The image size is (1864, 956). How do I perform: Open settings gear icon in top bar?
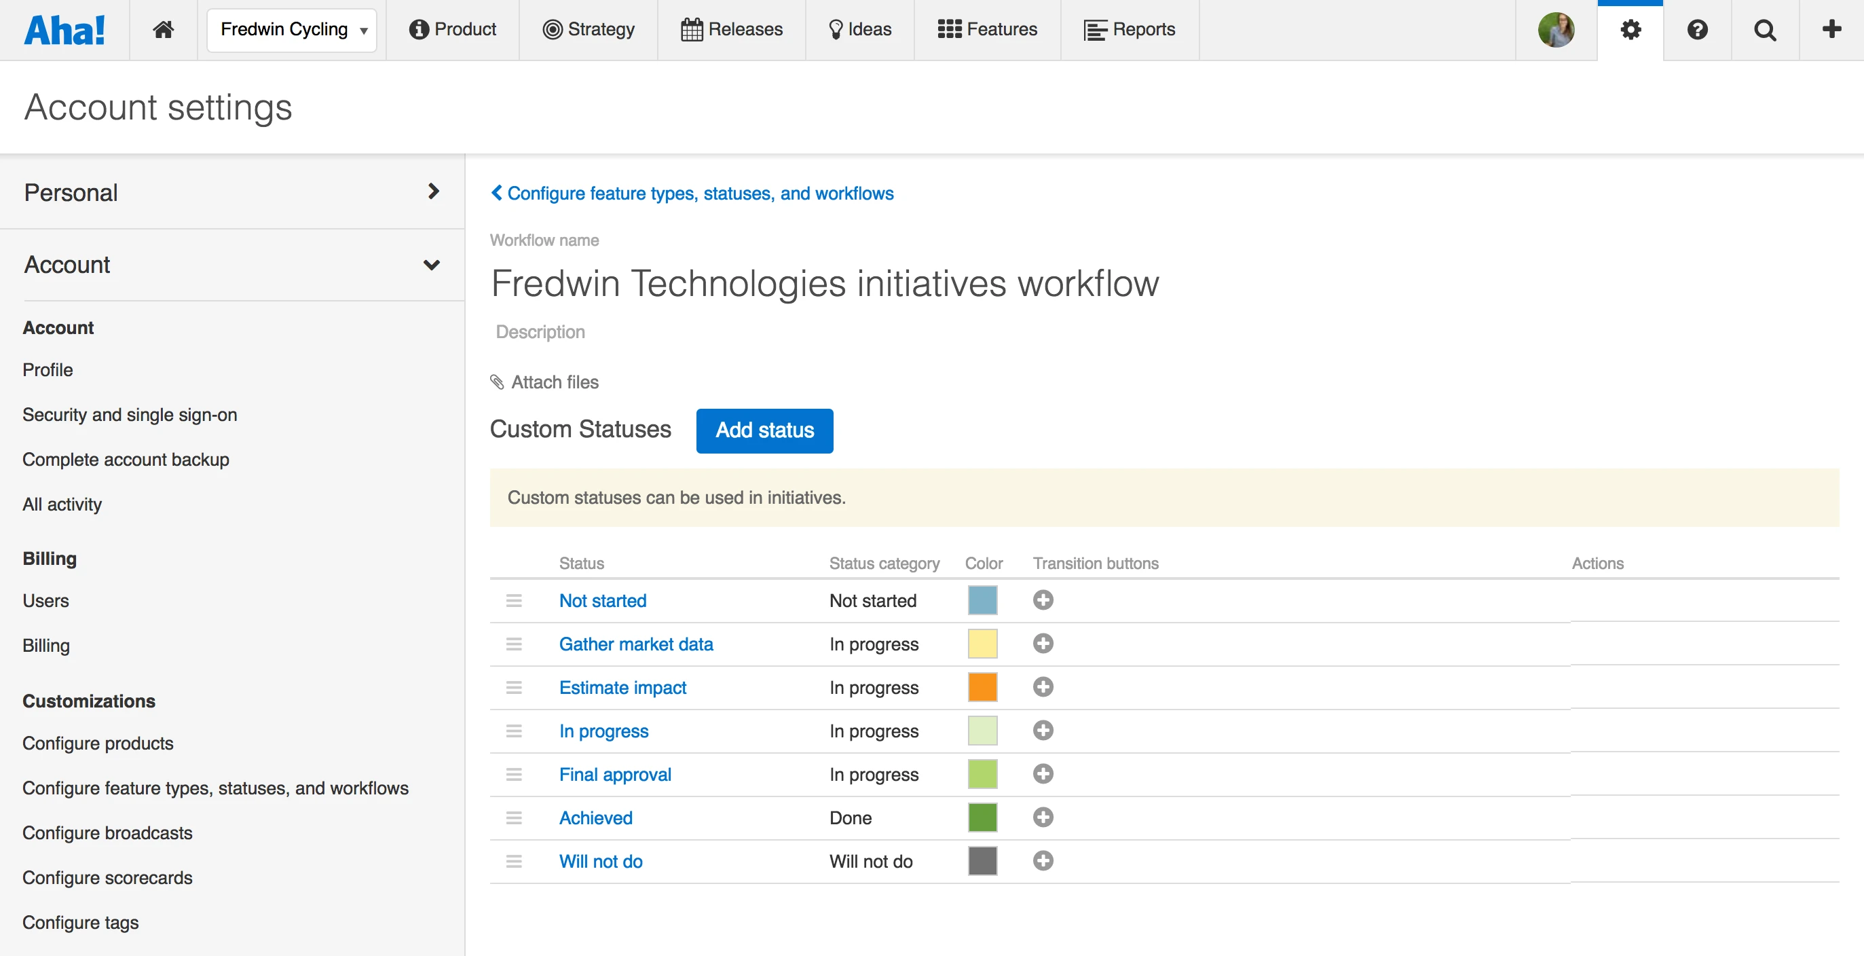click(1630, 30)
